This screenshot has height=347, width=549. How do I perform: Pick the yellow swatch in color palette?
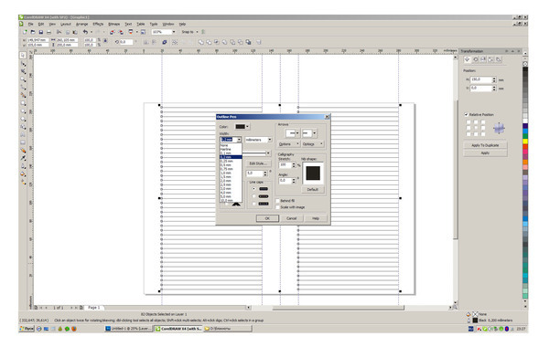coord(525,142)
